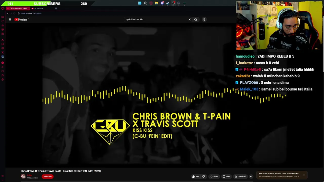
Task: Click the 148 subscribers text
Action: click(x=33, y=178)
